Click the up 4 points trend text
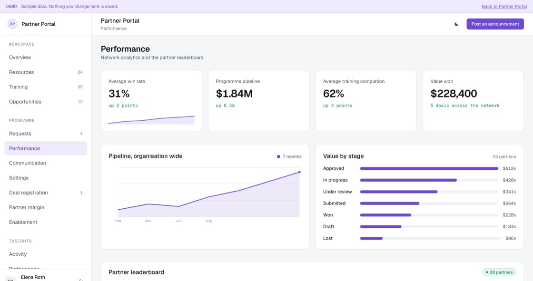Screen dimensions: 533x281 point(337,106)
